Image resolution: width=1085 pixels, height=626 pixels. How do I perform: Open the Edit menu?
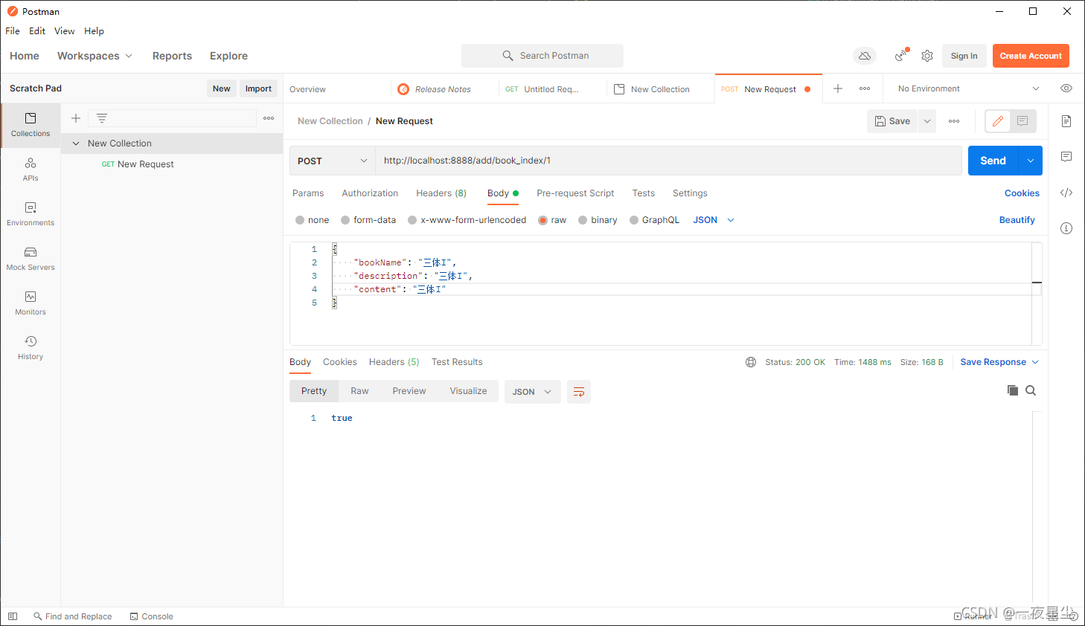tap(37, 31)
